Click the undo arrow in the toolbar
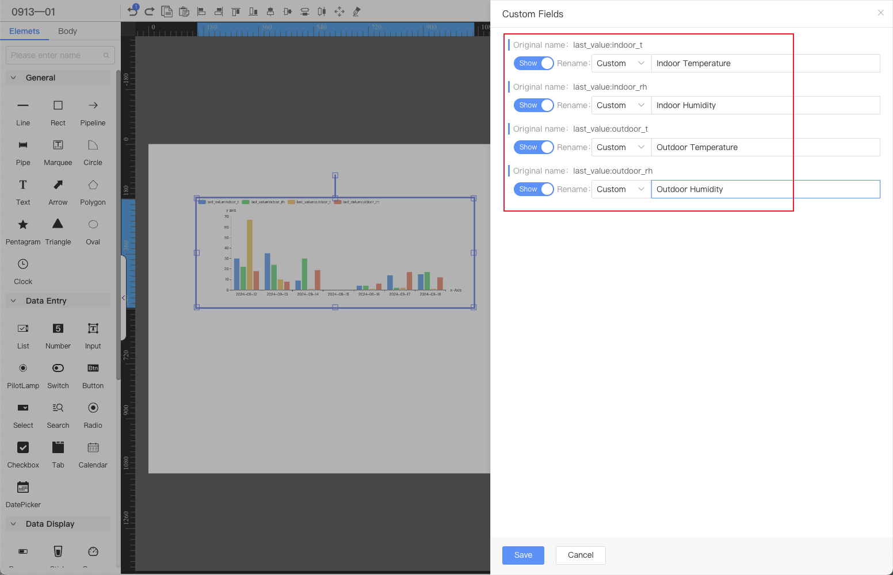893x575 pixels. point(133,11)
